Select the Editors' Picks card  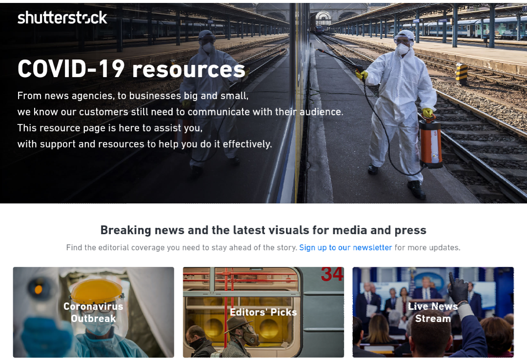pos(263,312)
